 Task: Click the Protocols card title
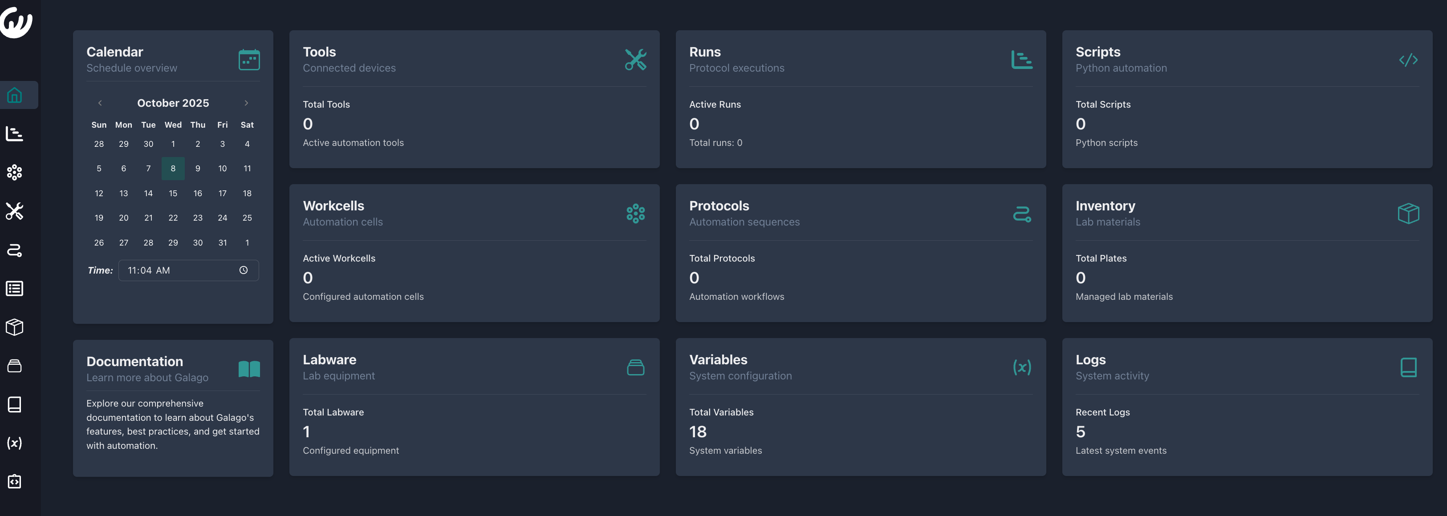(x=719, y=206)
